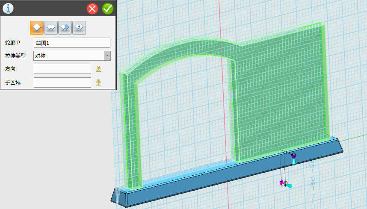Click the dimension value 10 in viewport

coord(285,183)
